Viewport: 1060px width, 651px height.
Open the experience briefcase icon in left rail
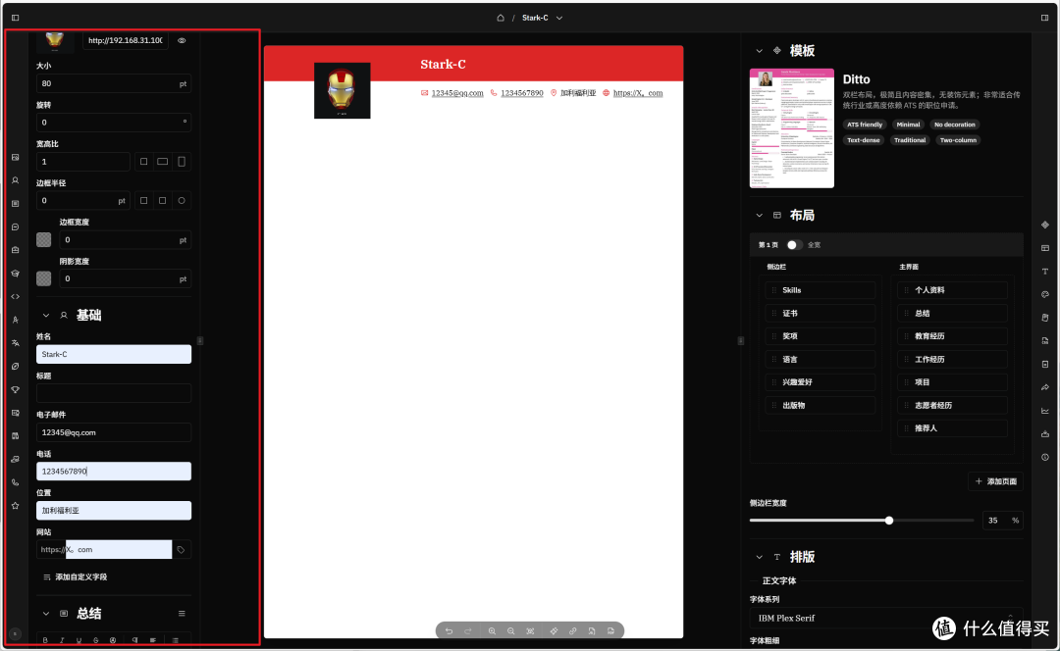pyautogui.click(x=15, y=250)
